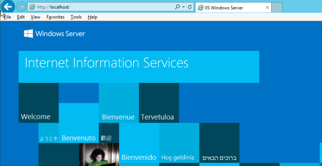This screenshot has height=166, width=322.
Task: Open the Tools menu
Action: point(76,17)
